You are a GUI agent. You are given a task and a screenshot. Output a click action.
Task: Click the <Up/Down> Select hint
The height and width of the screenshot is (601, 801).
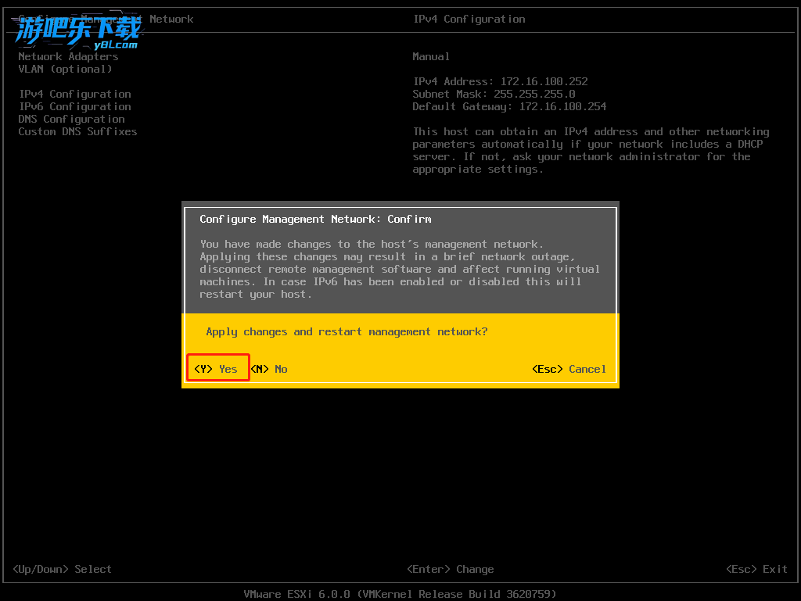(x=62, y=569)
